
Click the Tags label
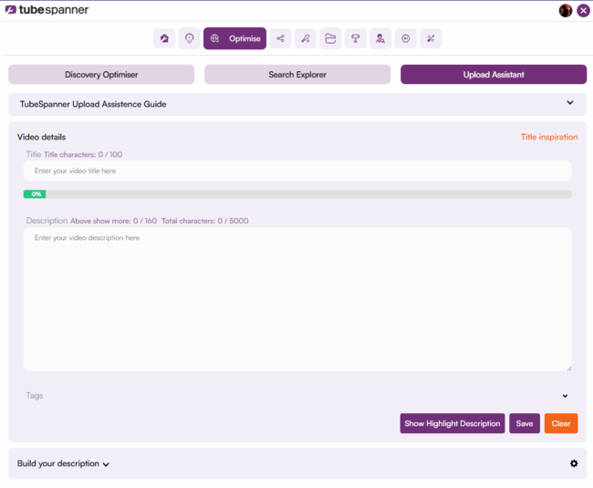coord(35,396)
